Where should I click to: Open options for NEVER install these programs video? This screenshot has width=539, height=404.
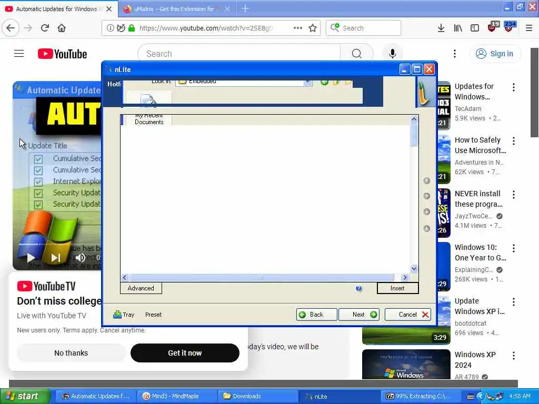point(514,195)
